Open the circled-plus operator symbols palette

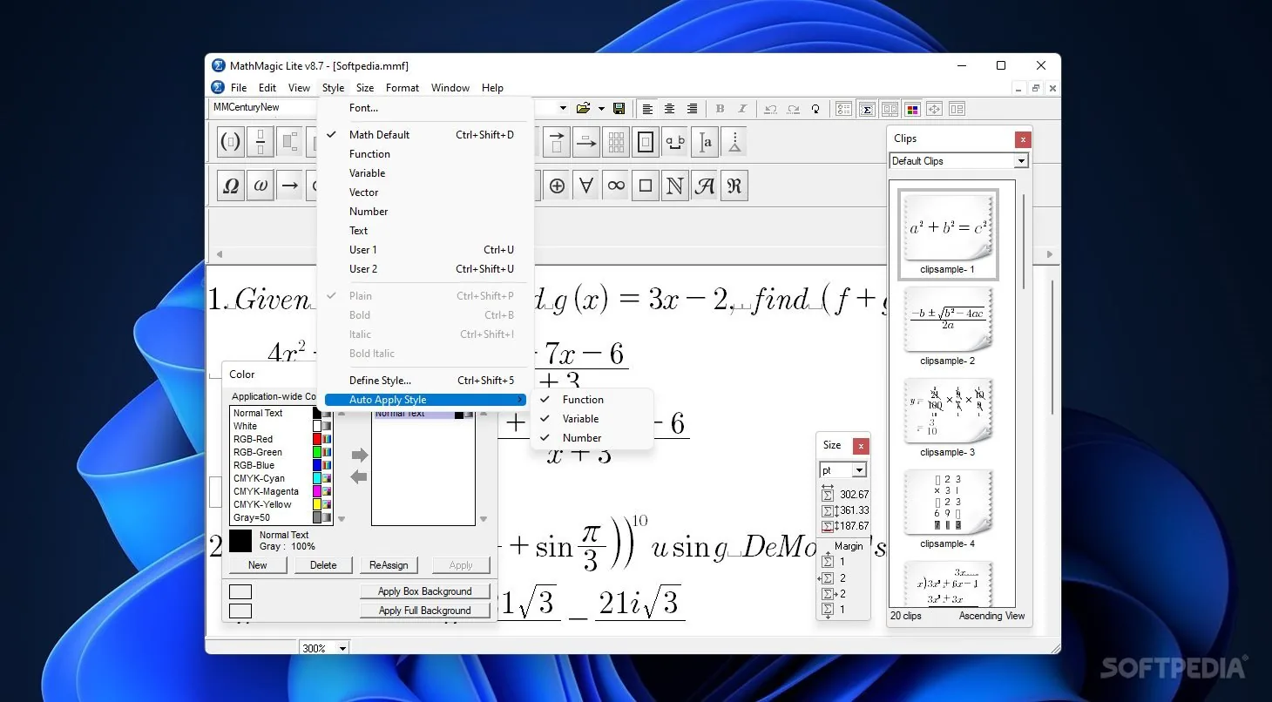pos(558,186)
